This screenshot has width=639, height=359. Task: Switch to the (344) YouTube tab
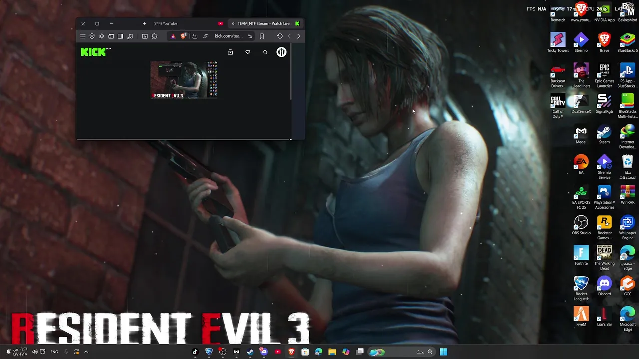point(187,23)
